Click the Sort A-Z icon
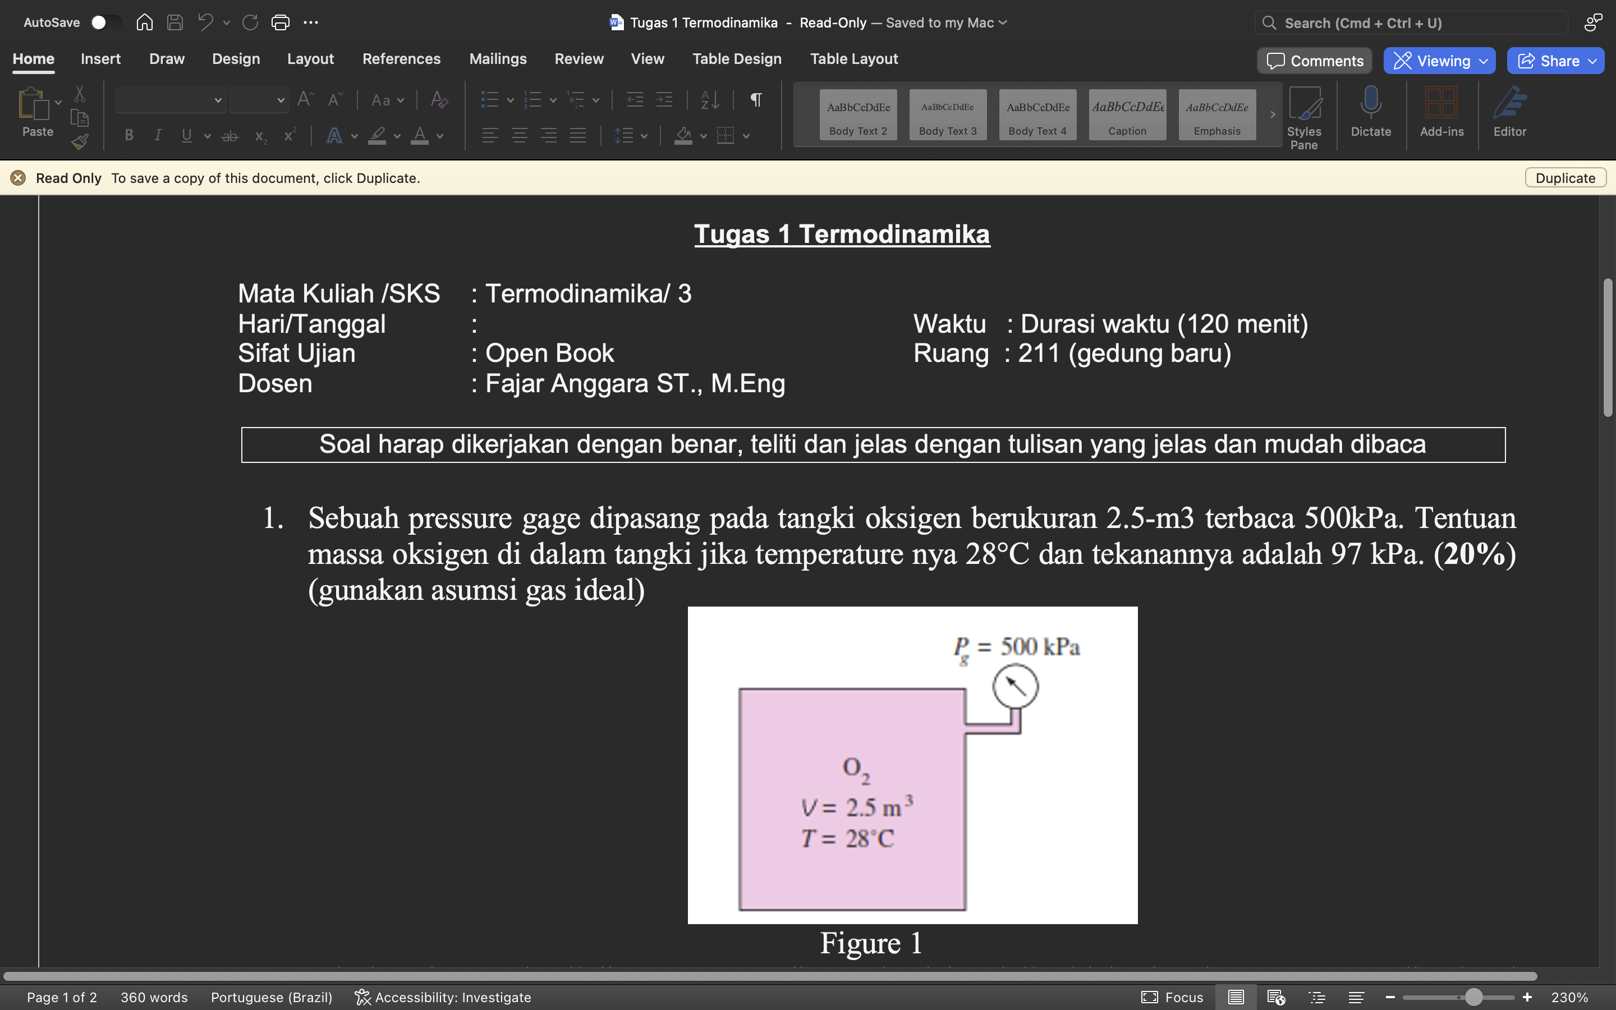The height and width of the screenshot is (1010, 1616). coord(710,99)
